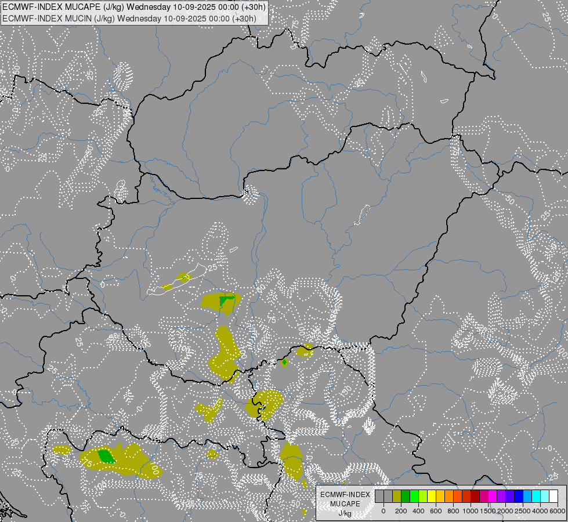Click the magenta legend swatch
This screenshot has width=568, height=522.
493,496
